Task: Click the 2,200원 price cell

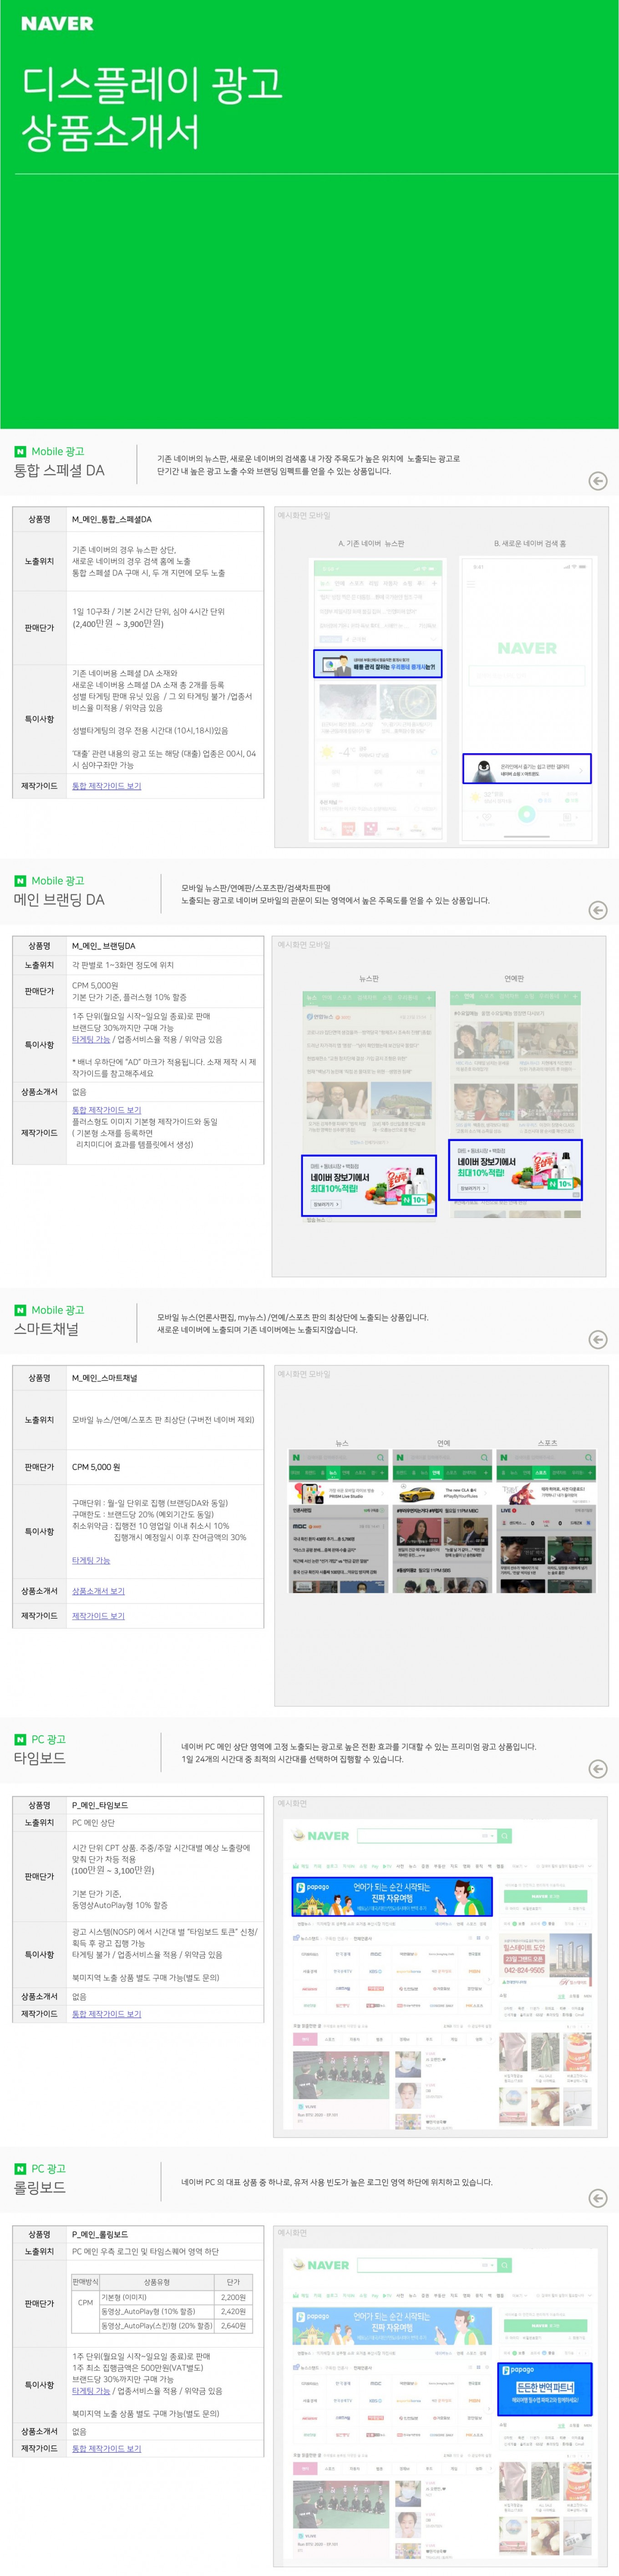Action: coord(233,2297)
